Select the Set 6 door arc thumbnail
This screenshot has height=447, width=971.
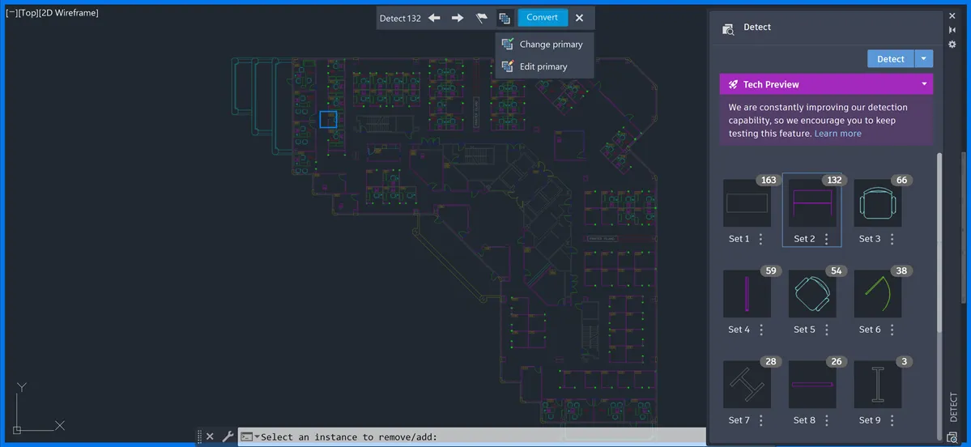[x=878, y=294]
